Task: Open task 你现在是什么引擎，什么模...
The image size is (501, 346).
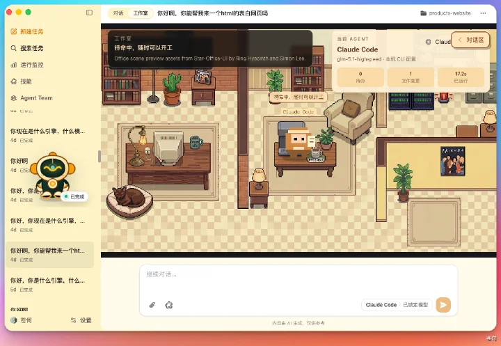Action: (49, 135)
